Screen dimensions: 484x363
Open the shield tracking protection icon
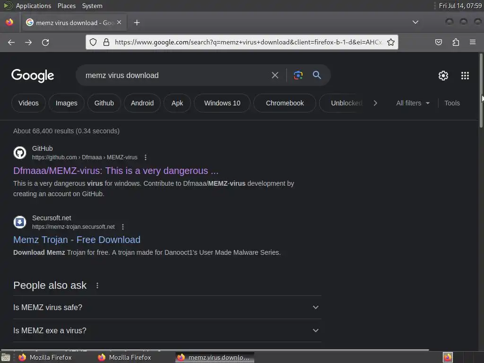point(93,42)
